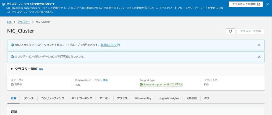The width and height of the screenshot is (272, 115).
Task: Click Standard support until 2024年6月 text
Action: pyautogui.click(x=163, y=84)
